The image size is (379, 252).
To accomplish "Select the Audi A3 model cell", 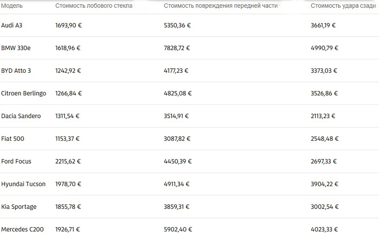I will pyautogui.click(x=12, y=25).
